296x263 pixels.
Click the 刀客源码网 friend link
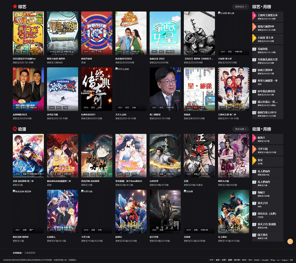click(30, 253)
